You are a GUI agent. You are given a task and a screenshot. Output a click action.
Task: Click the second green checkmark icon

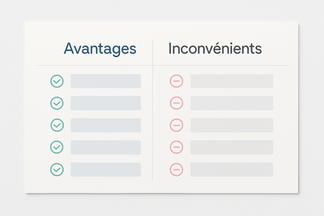coord(57,103)
